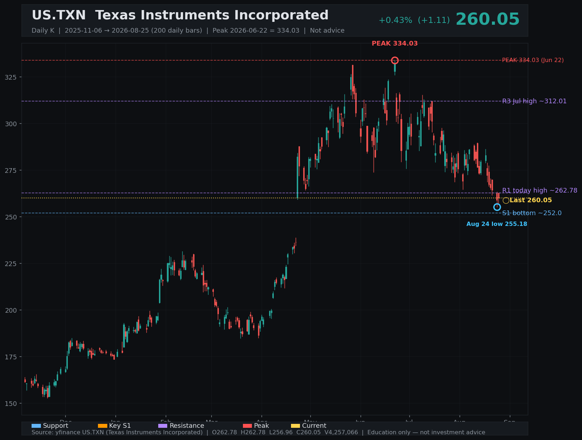Click the purple Resistance legend swatch

click(x=163, y=426)
